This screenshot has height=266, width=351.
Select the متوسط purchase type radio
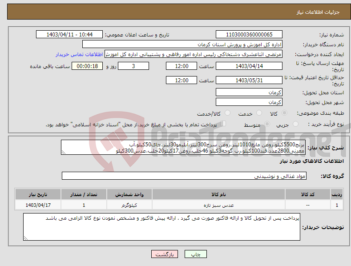[x=267, y=124]
